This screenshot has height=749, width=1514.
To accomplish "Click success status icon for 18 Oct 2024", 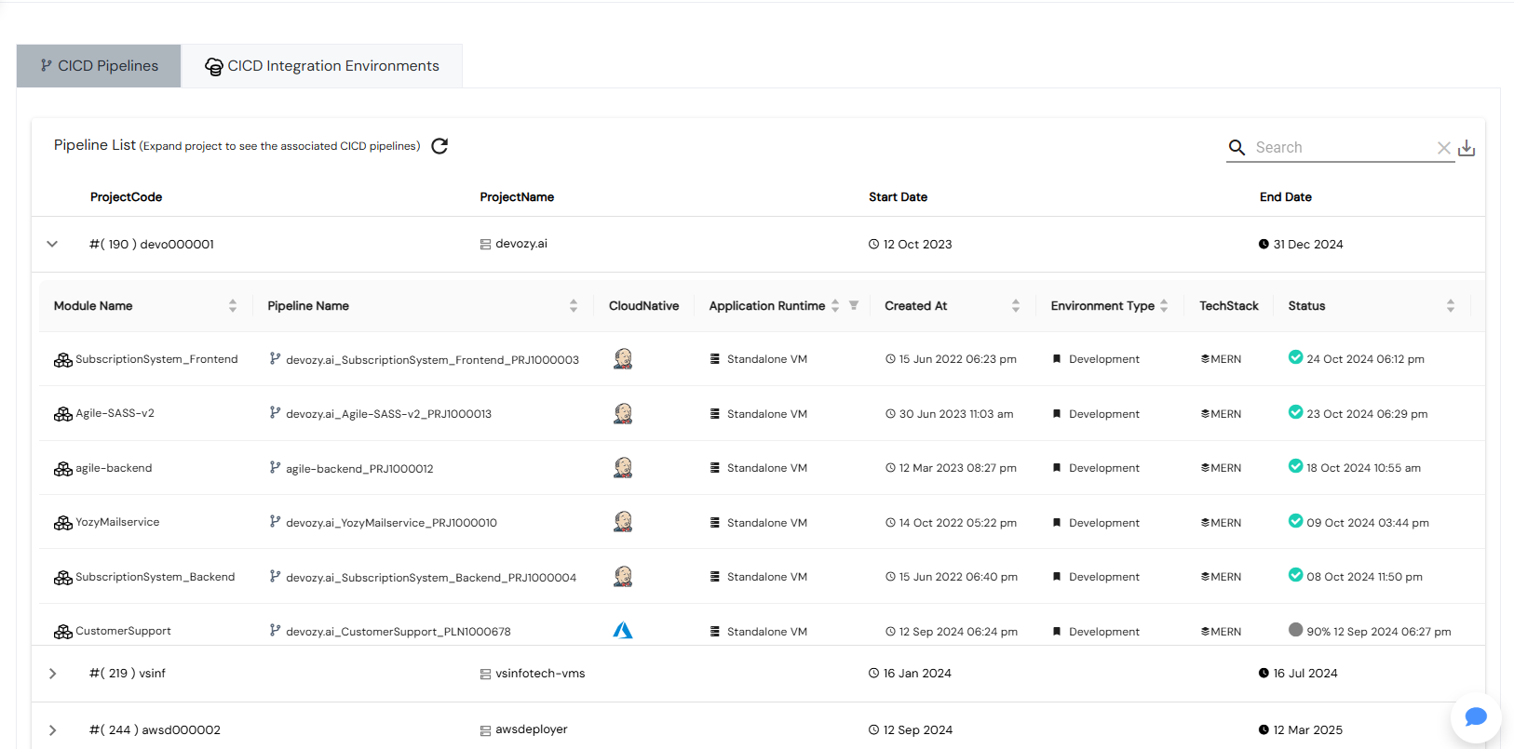I will [1295, 465].
